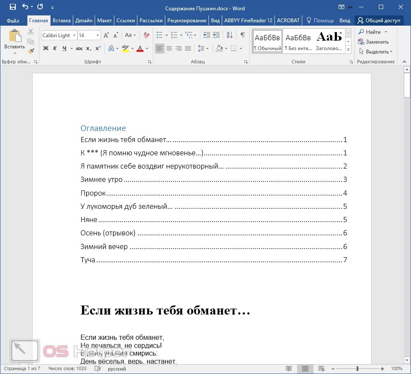411x374 pixels.
Task: Save the document with the floppy icon
Action: pos(12,7)
